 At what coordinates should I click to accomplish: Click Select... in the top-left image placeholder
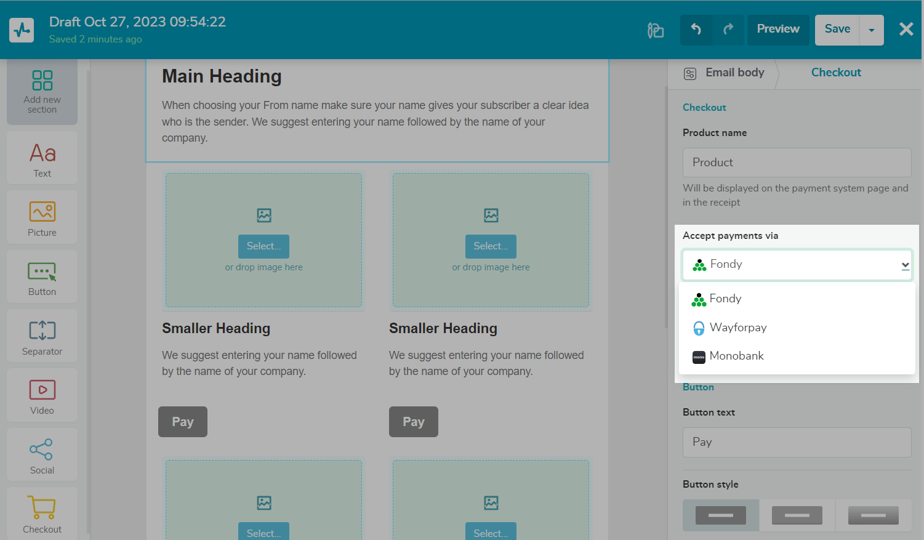[263, 246]
